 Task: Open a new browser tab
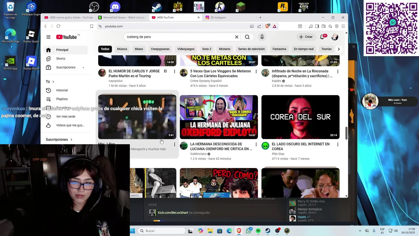pyautogui.click(x=260, y=17)
